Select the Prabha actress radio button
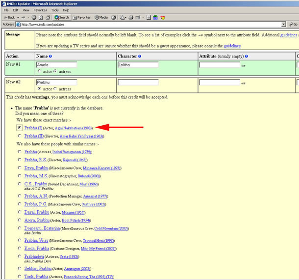 point(19,152)
